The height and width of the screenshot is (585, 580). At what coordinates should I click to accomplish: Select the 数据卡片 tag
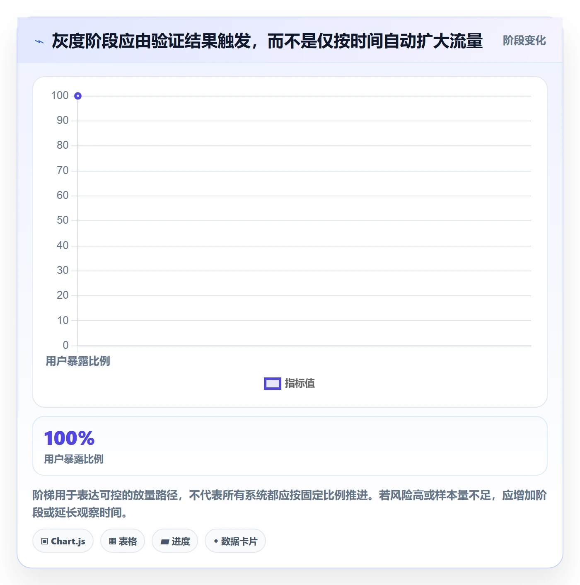coord(235,541)
